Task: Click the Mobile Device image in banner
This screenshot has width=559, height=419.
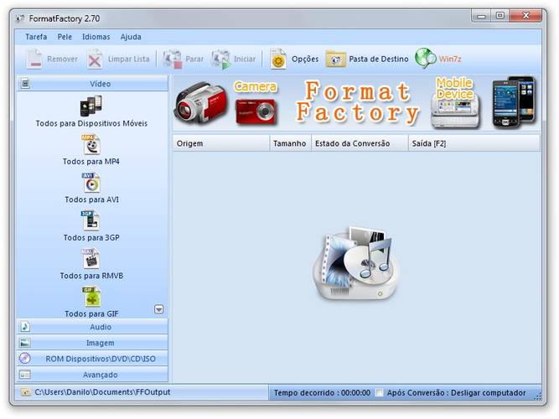Action: pyautogui.click(x=456, y=110)
